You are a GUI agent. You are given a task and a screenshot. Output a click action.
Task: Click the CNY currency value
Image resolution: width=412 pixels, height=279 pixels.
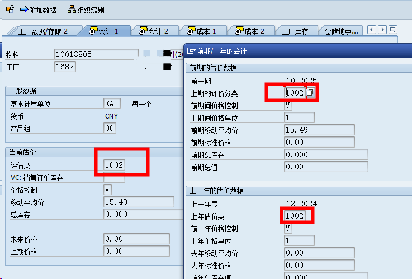[x=111, y=116]
